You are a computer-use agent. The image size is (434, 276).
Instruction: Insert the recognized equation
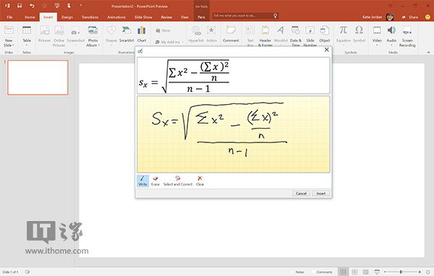pos(321,194)
